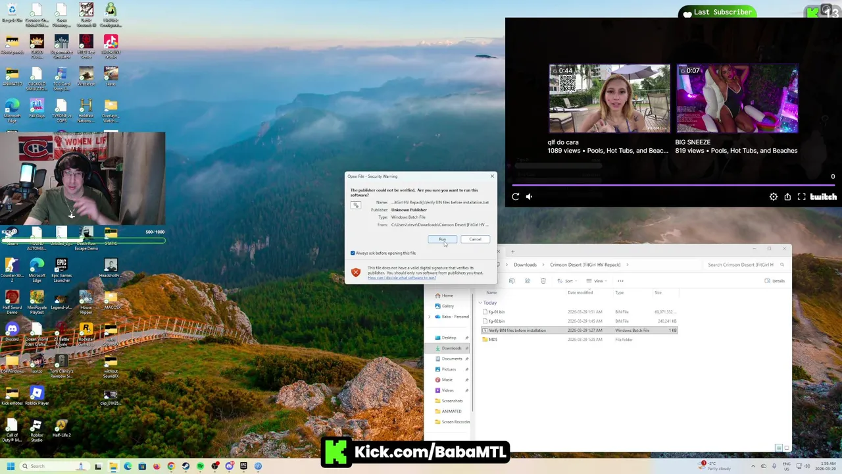Open Music in Explorer quick access

(x=447, y=380)
